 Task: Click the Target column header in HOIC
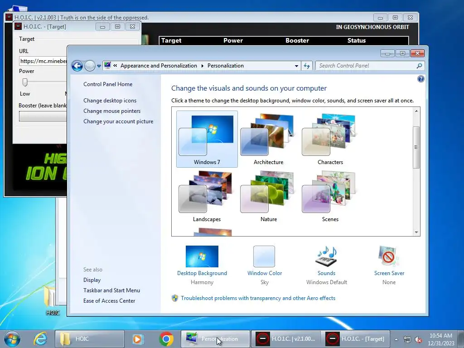click(171, 40)
